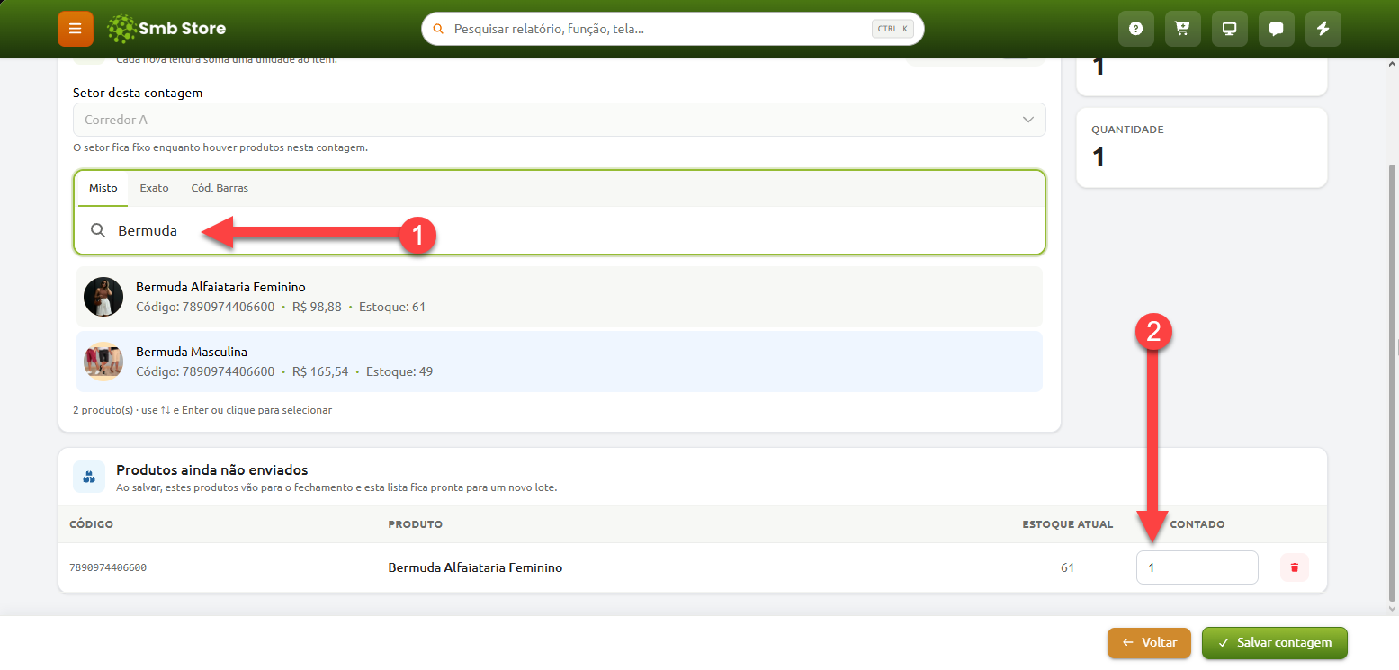Viewport: 1399px width, 670px height.
Task: Switch to the Cód. Barras tab
Action: [x=220, y=188]
